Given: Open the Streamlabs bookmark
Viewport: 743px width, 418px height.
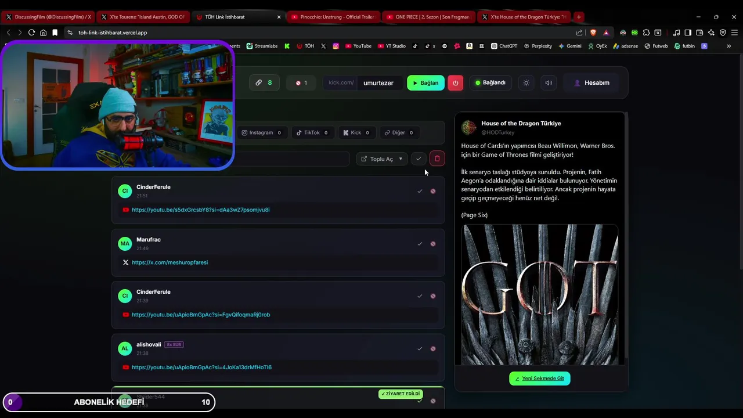Looking at the screenshot, I should (x=262, y=46).
